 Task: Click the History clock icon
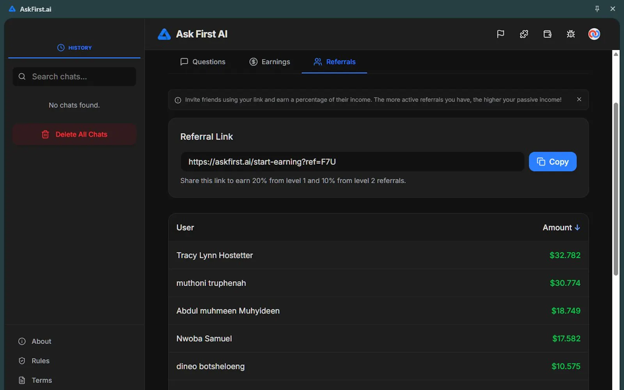point(61,48)
